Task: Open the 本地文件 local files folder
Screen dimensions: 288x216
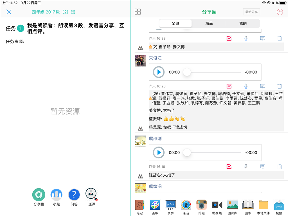Action: point(263,205)
